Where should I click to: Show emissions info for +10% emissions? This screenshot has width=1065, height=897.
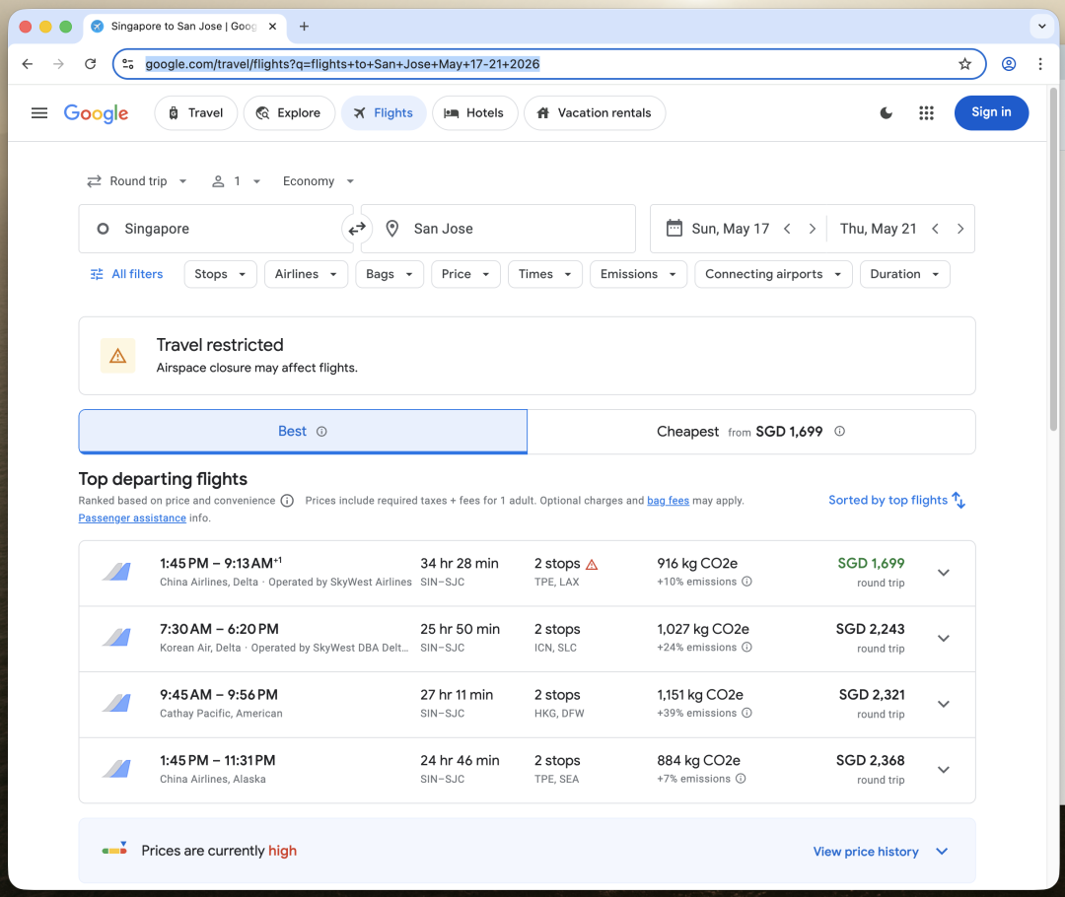746,582
